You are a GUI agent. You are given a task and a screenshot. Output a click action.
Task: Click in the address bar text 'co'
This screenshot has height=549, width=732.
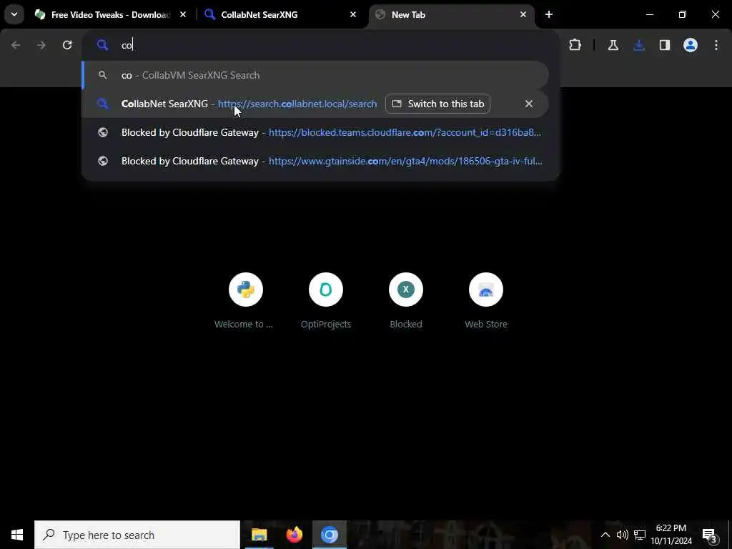point(127,45)
